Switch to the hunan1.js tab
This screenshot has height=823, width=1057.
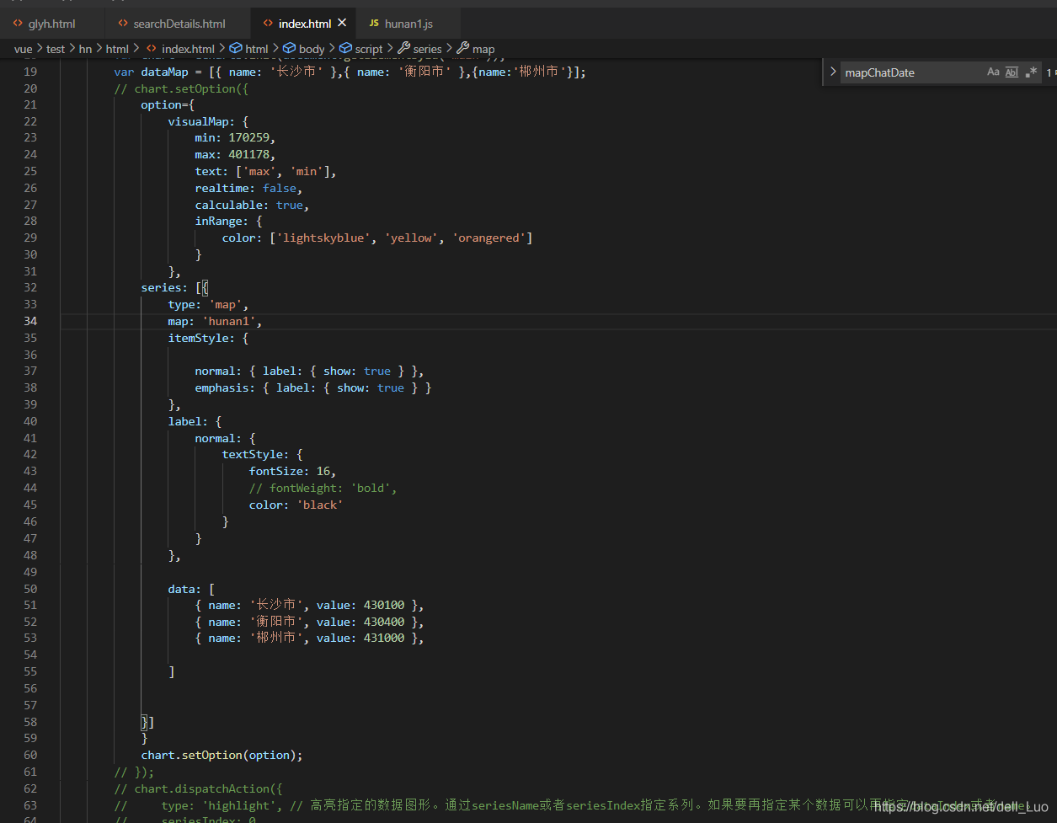[408, 24]
